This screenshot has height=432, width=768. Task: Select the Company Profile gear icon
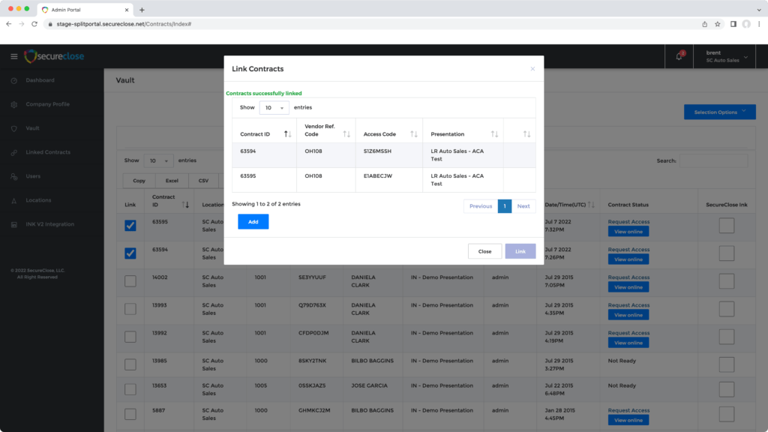15,104
